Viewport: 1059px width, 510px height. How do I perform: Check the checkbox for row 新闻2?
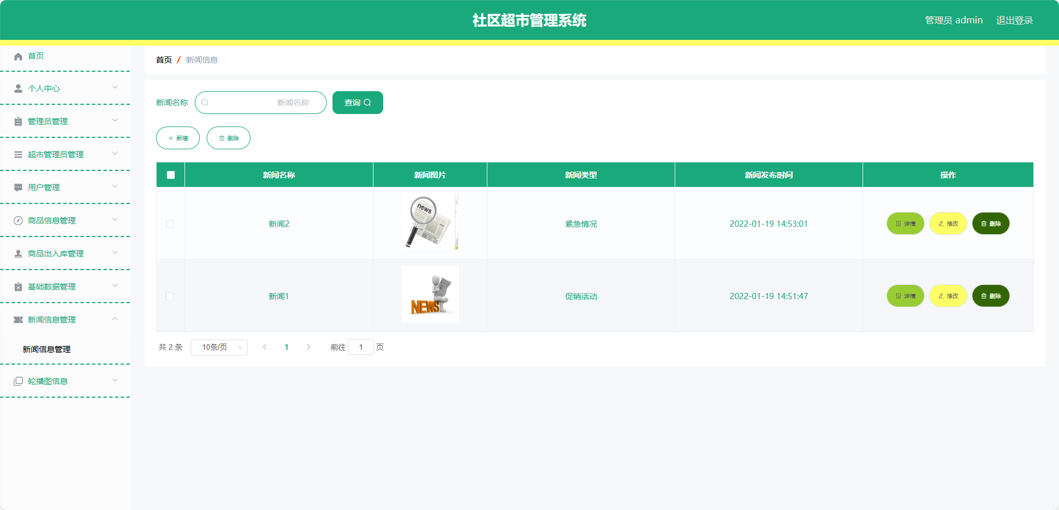tap(170, 224)
